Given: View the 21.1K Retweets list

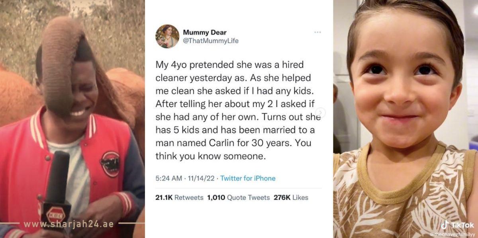Looking at the screenshot, I should tap(179, 197).
